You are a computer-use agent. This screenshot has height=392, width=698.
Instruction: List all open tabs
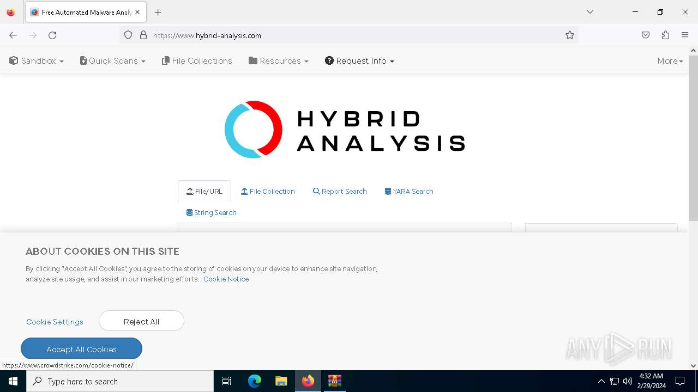pyautogui.click(x=590, y=12)
